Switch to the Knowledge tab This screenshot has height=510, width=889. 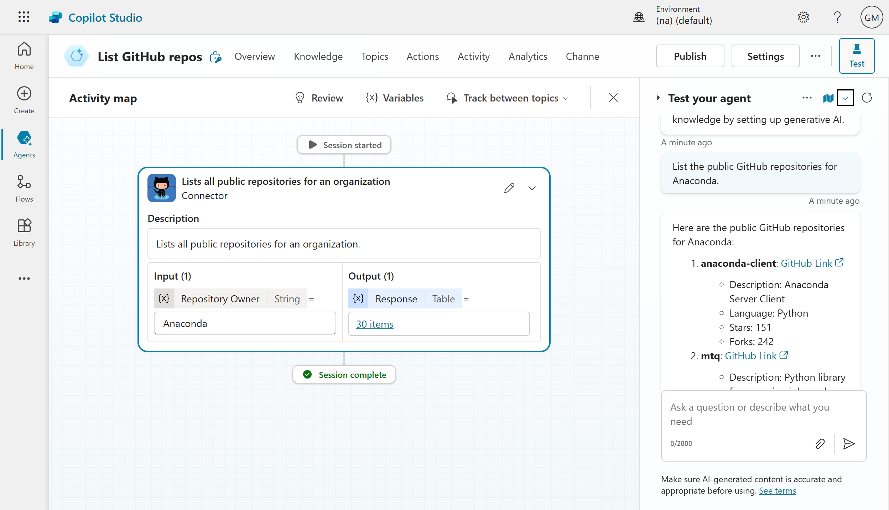pyautogui.click(x=318, y=56)
